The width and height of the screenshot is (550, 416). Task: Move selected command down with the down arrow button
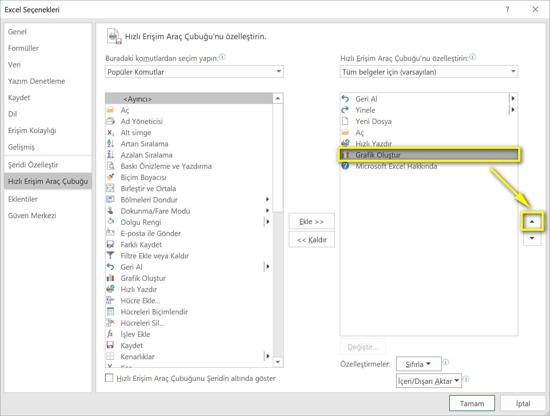pos(532,238)
